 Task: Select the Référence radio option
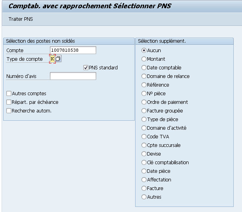click(x=144, y=85)
